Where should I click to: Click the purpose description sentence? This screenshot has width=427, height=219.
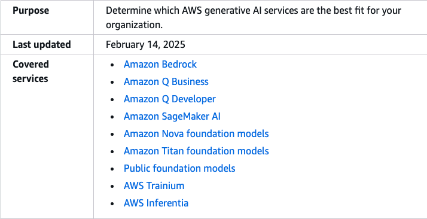click(x=253, y=17)
